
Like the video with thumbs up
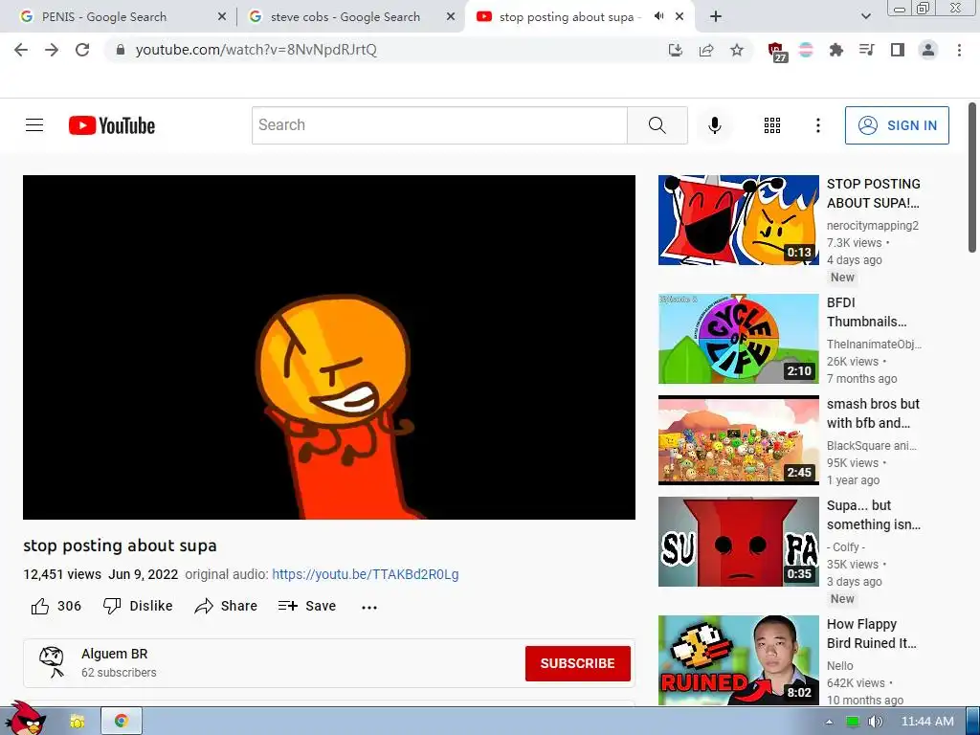pos(56,606)
